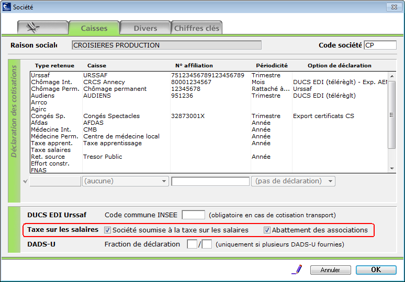This screenshot has width=405, height=282.
Task: Select the Chômage Perm. row
Action: tap(209, 89)
